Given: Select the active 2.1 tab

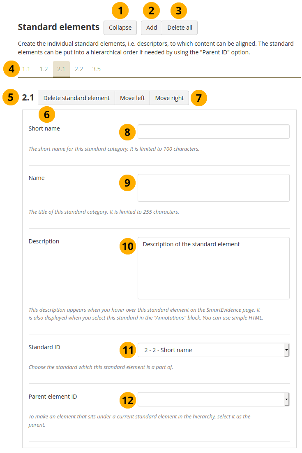Looking at the screenshot, I should (x=61, y=69).
